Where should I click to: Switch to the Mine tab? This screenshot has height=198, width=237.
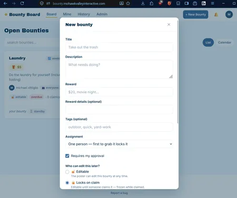67,14
